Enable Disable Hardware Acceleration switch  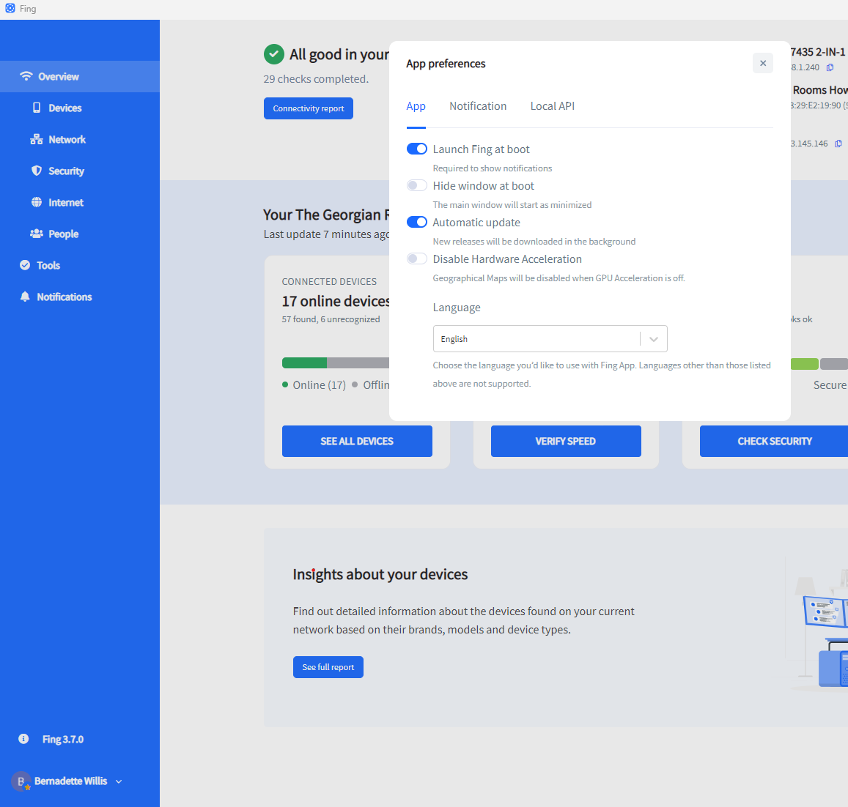coord(417,259)
